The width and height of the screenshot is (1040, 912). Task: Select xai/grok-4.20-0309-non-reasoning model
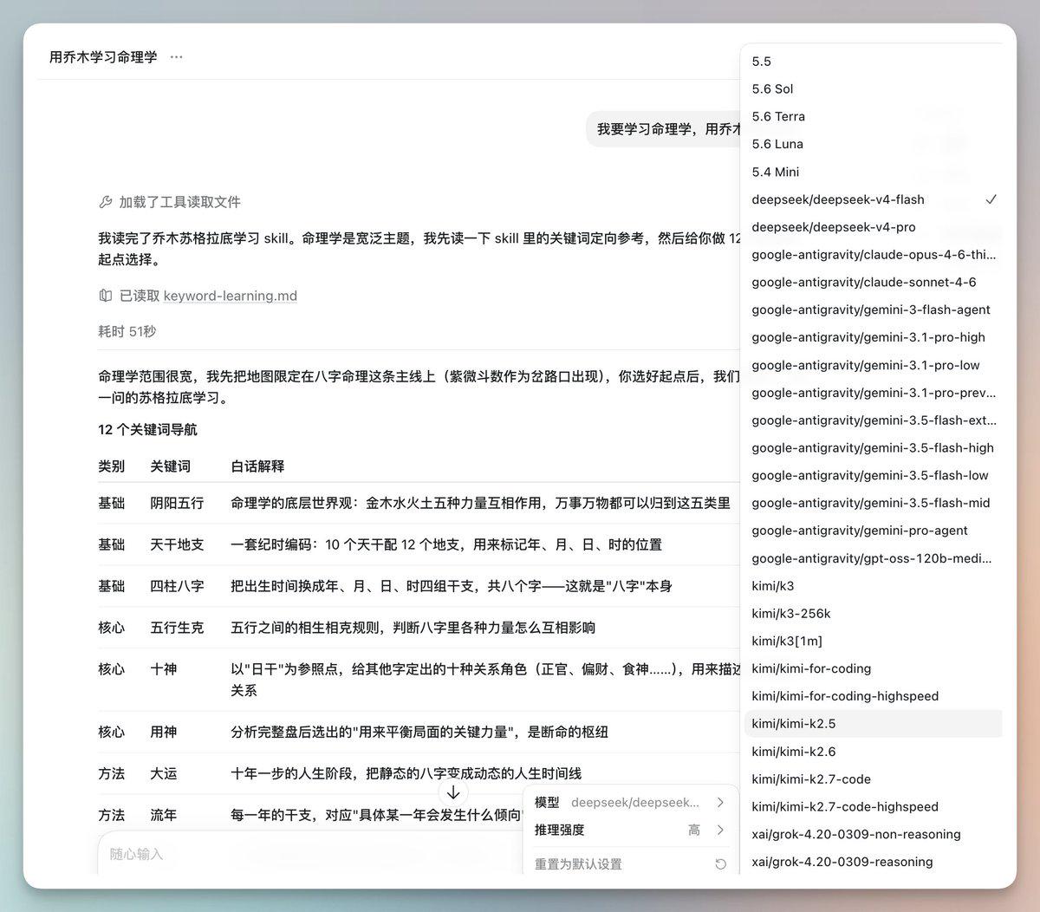coord(874,834)
